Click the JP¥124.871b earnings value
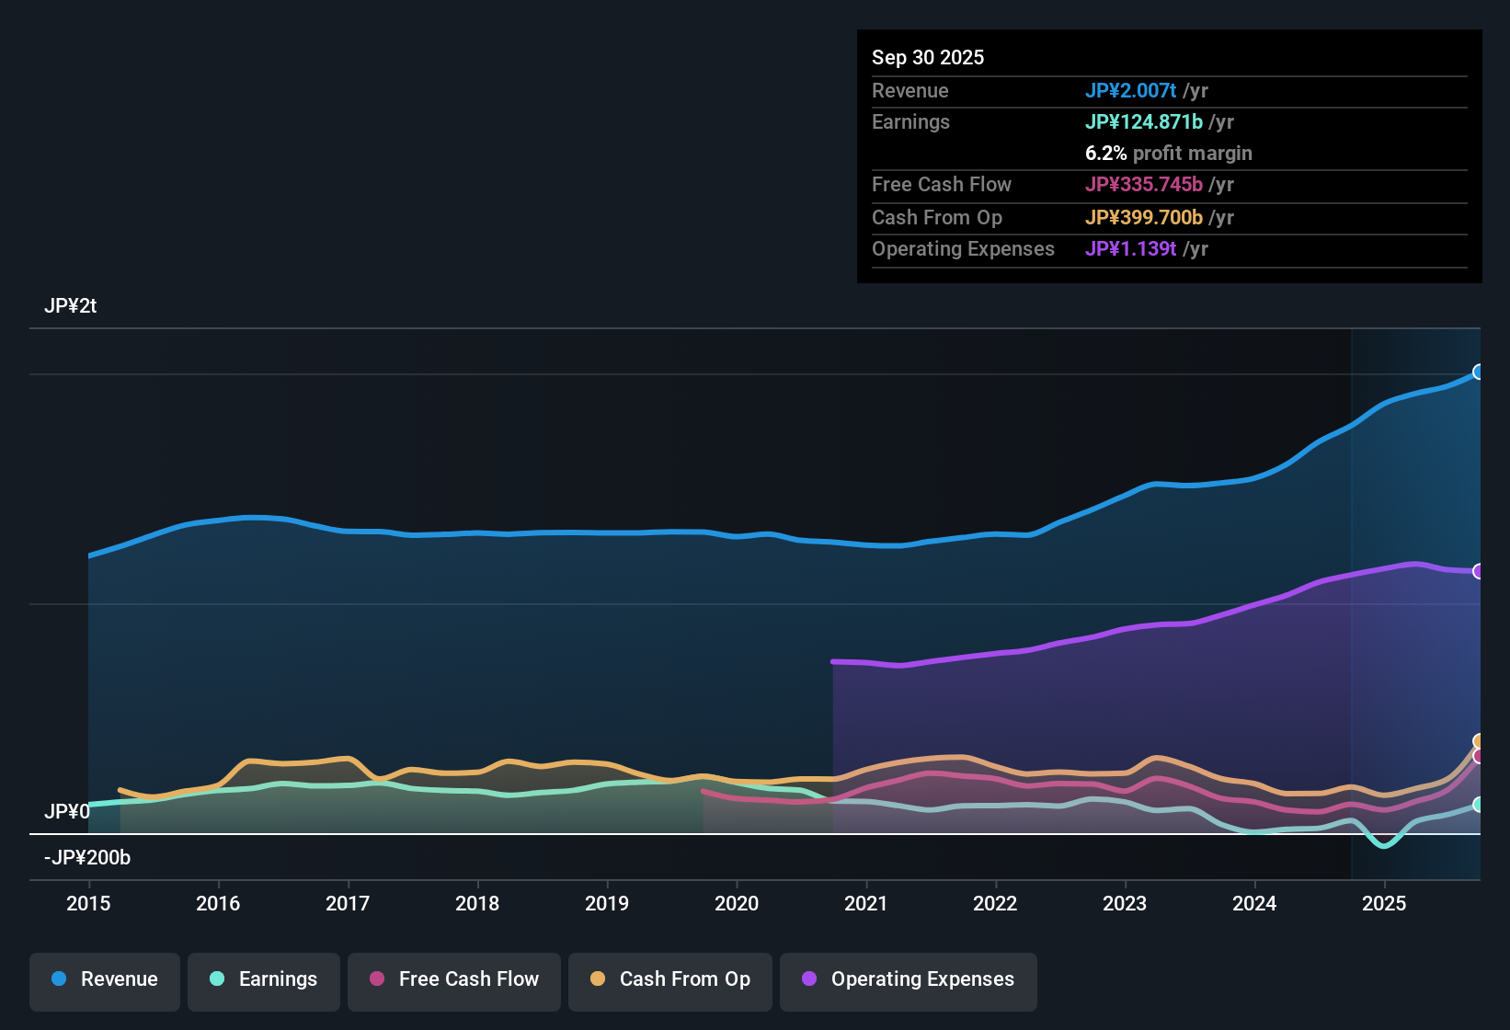 click(1144, 121)
